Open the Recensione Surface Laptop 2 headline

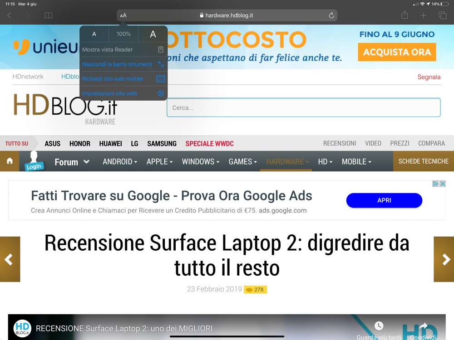227,255
